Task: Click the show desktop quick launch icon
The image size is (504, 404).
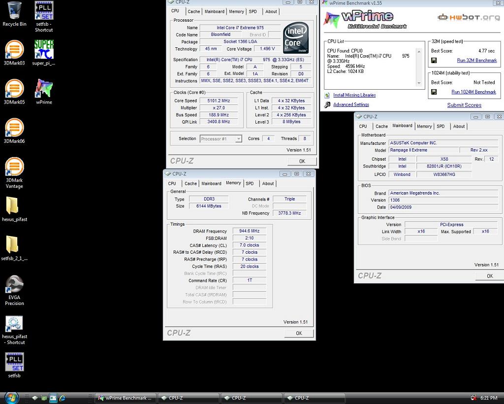Action: coord(53,398)
